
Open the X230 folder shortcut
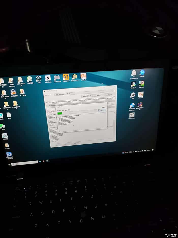coord(7,106)
